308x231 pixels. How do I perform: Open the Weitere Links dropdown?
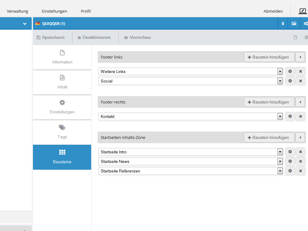[x=280, y=71]
